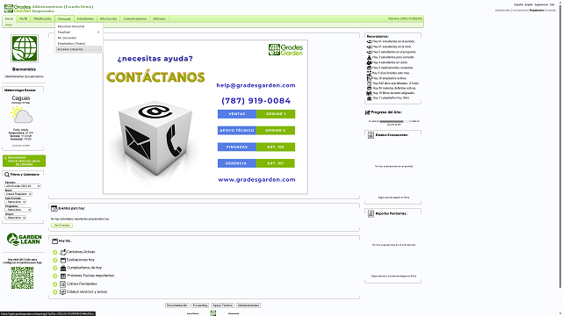
Task: Open the Programa dropdown
Action: pyautogui.click(x=18, y=210)
